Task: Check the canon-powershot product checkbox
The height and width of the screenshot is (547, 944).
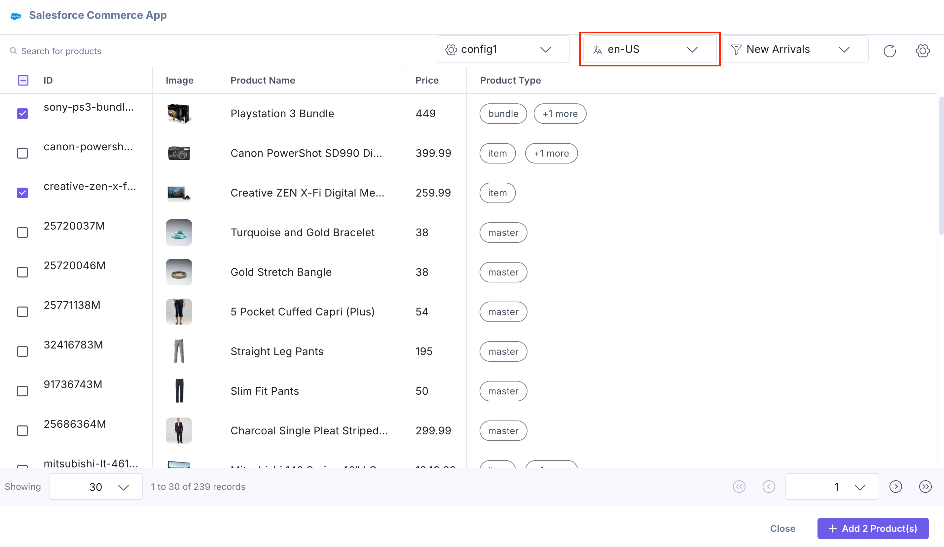Action: point(22,153)
